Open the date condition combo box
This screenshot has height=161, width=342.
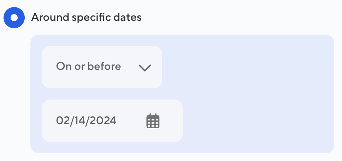pyautogui.click(x=102, y=67)
